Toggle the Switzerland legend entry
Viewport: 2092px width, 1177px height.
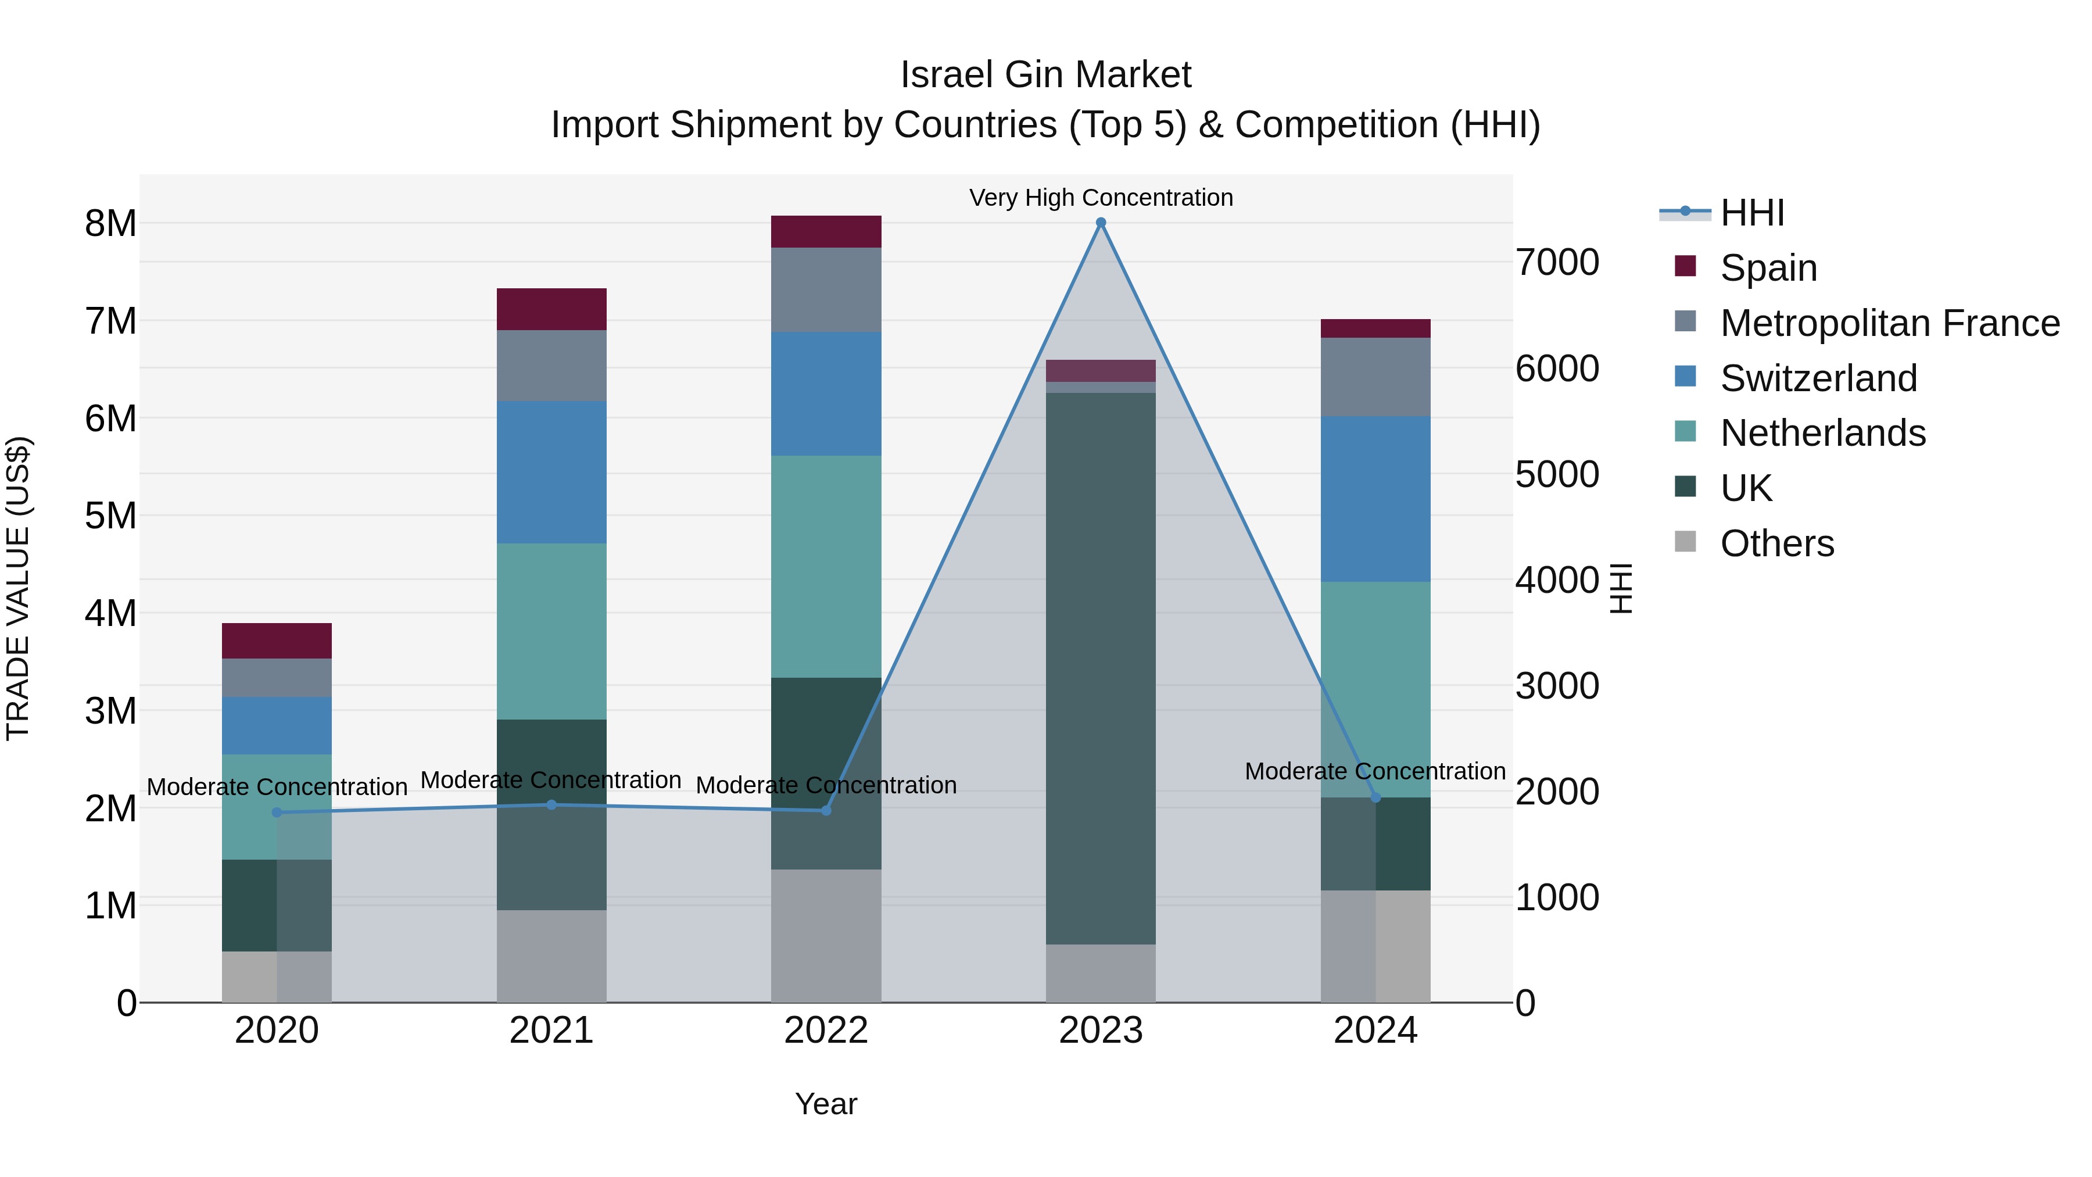[x=1795, y=378]
